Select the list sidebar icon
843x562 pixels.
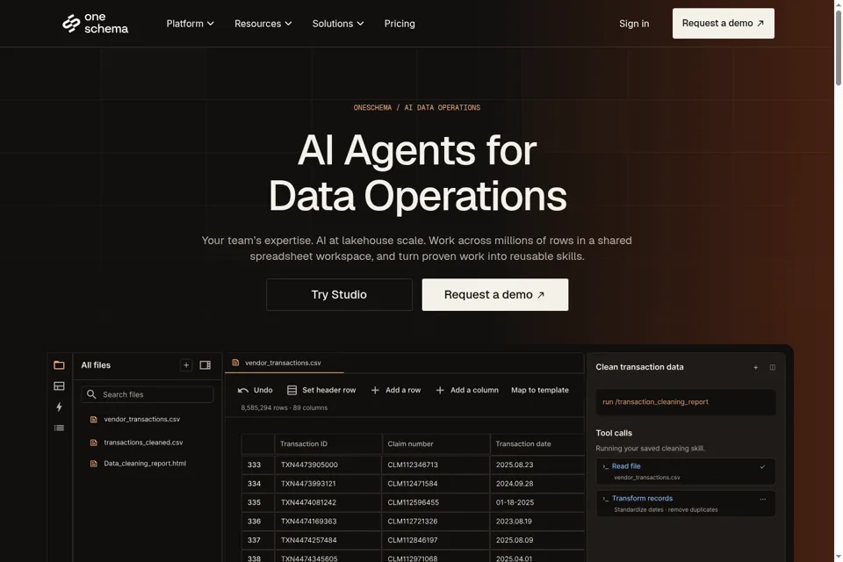click(59, 429)
